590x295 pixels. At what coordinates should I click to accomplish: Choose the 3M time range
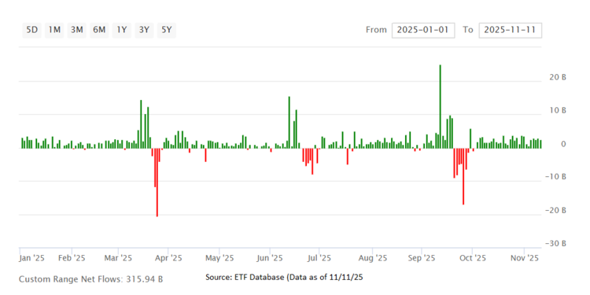[x=77, y=30]
